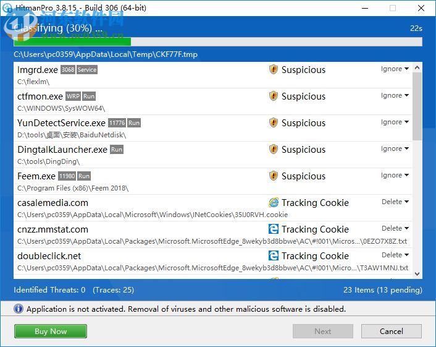Click the Classifying (30%) status heading
436x347 pixels.
(58, 28)
